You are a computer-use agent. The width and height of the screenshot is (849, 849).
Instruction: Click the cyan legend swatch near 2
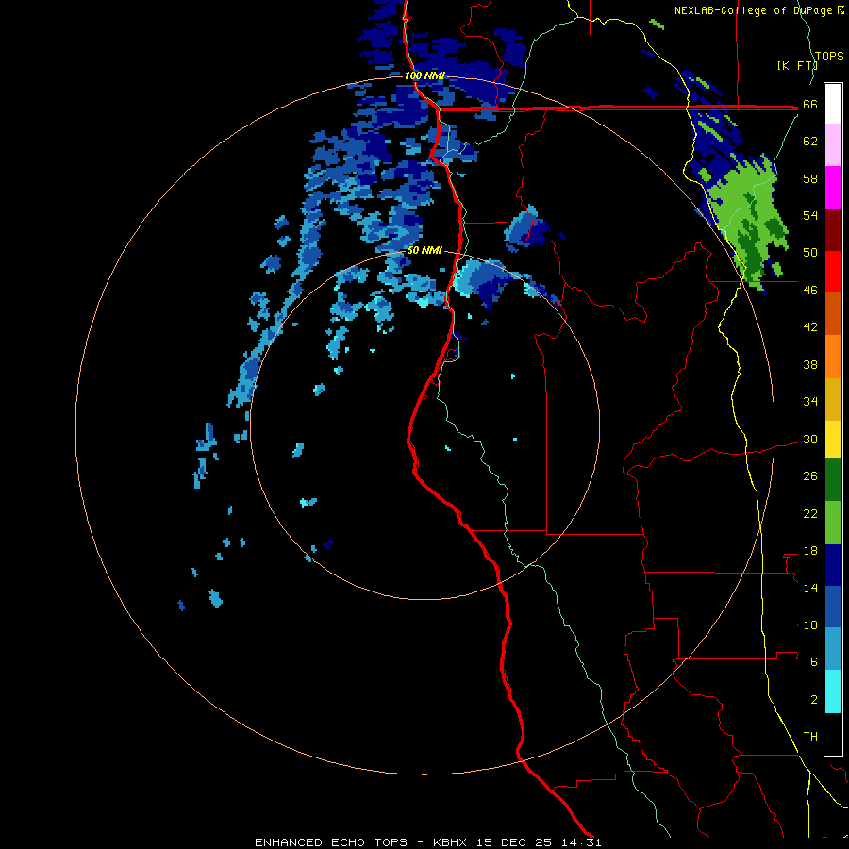tap(833, 691)
